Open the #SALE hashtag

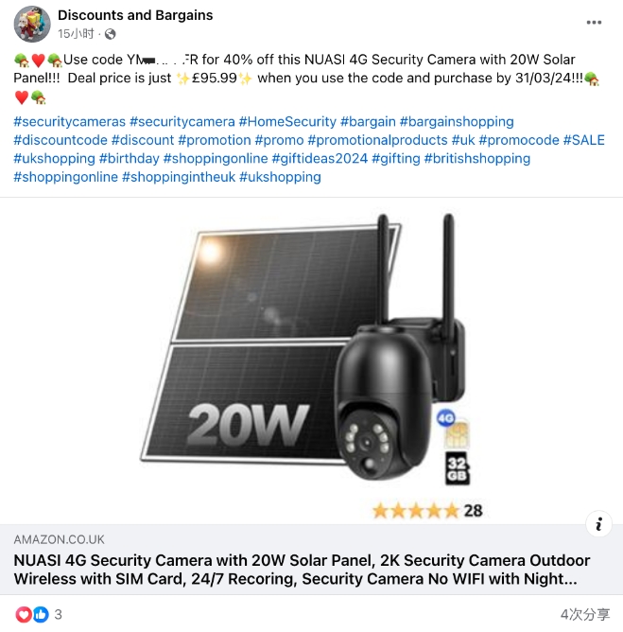coord(584,140)
